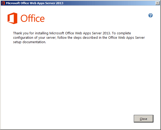The image size is (161, 130).
Task: Click the word described in the message
Action: coord(90,38)
